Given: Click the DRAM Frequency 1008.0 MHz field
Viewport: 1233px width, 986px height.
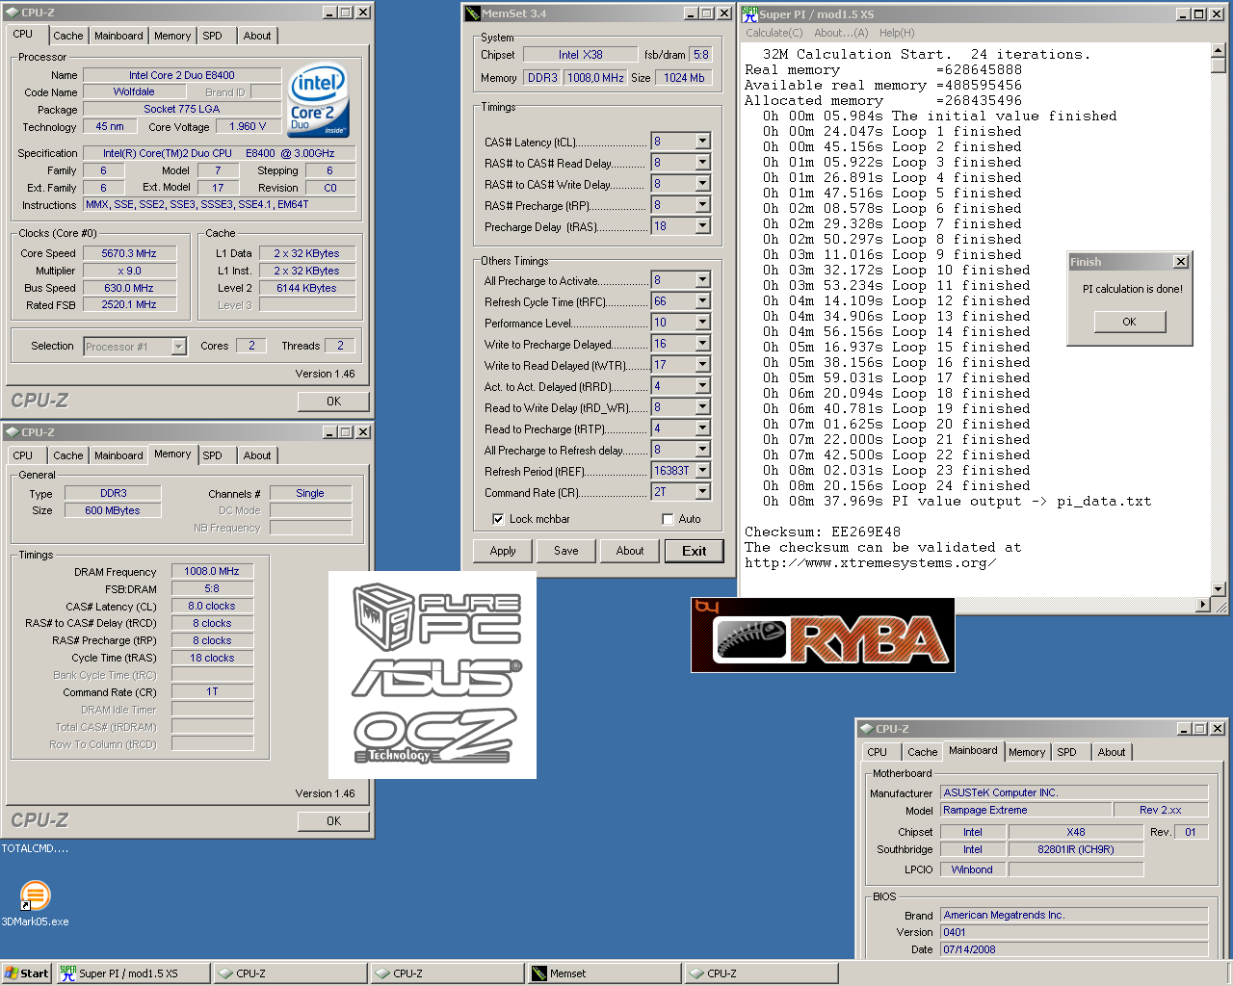Looking at the screenshot, I should click(x=212, y=571).
